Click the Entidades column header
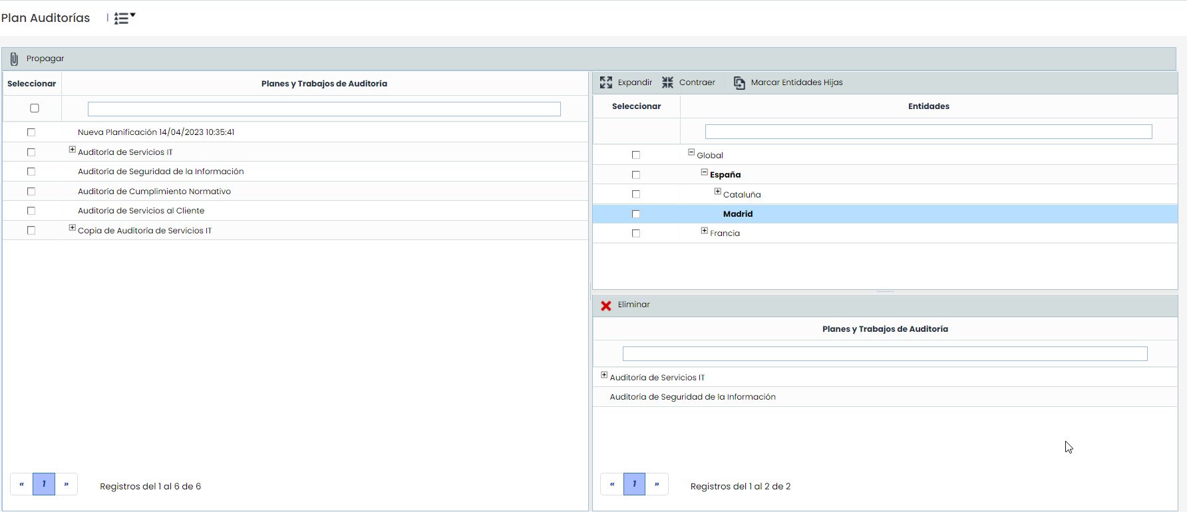 pos(928,106)
